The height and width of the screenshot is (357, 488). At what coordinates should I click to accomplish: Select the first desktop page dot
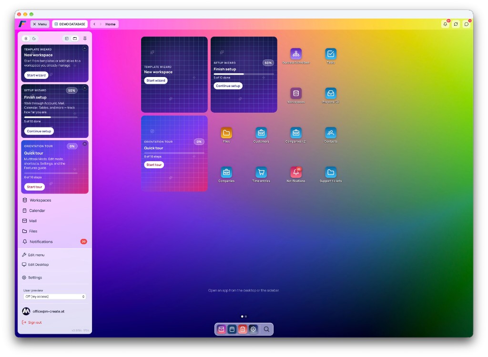(x=242, y=316)
